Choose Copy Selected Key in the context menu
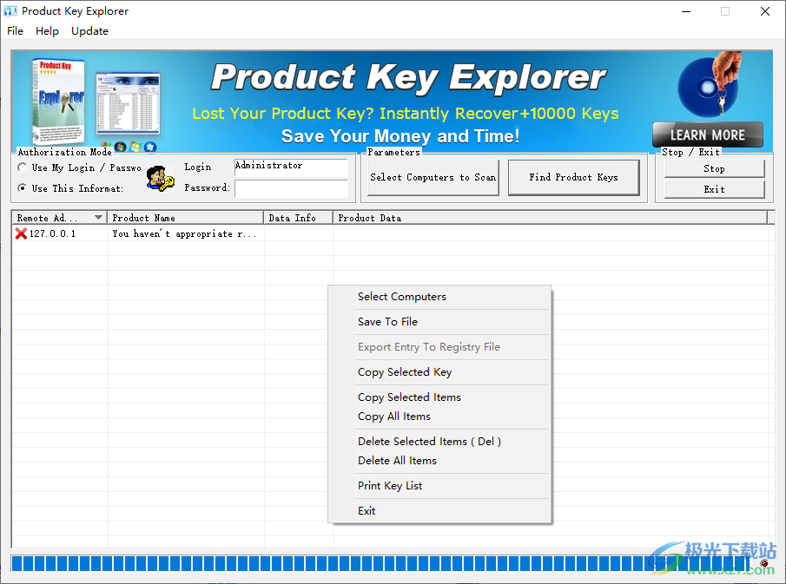 [x=439, y=371]
